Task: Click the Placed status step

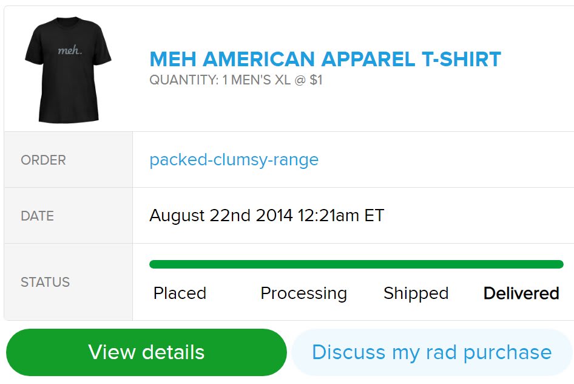Action: 180,293
